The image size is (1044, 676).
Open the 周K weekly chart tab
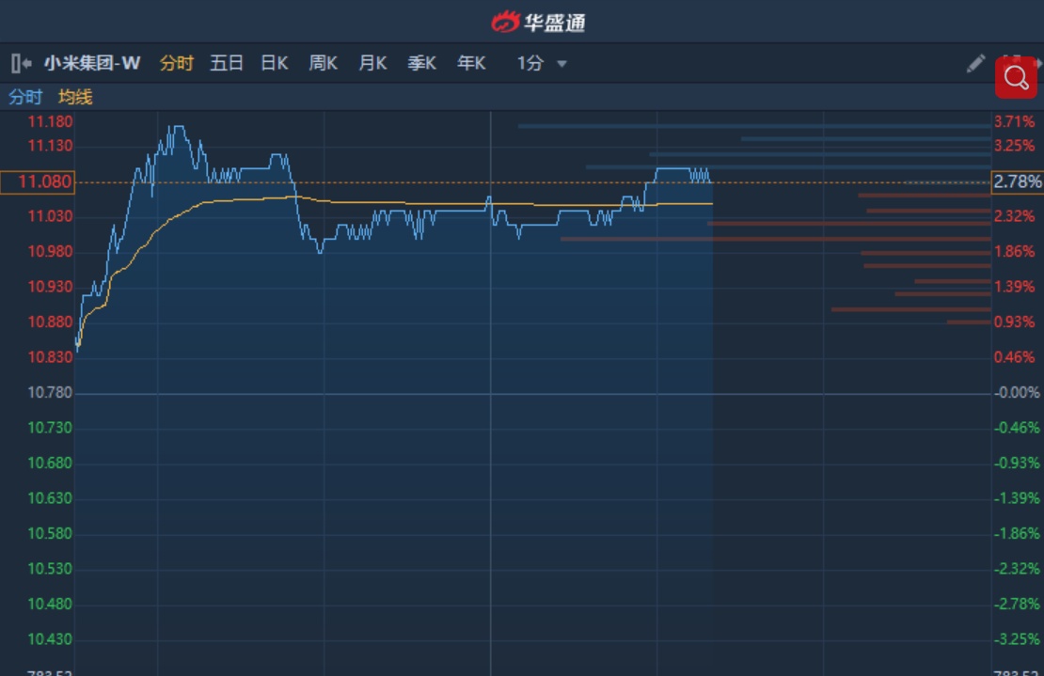tap(324, 64)
